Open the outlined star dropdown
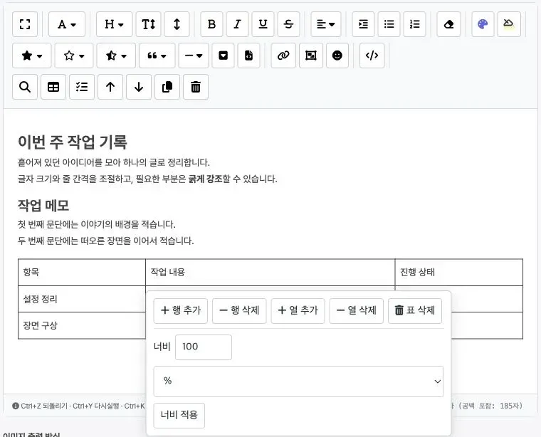 (74, 56)
